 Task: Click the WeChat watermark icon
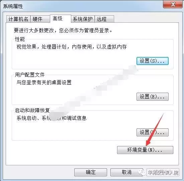pos(142,172)
